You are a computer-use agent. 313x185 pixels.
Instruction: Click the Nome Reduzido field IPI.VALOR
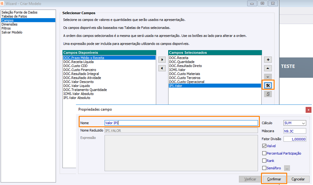[x=181, y=131]
